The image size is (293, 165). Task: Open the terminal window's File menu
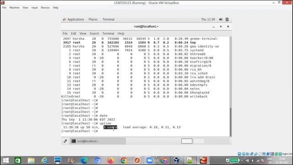point(65,33)
